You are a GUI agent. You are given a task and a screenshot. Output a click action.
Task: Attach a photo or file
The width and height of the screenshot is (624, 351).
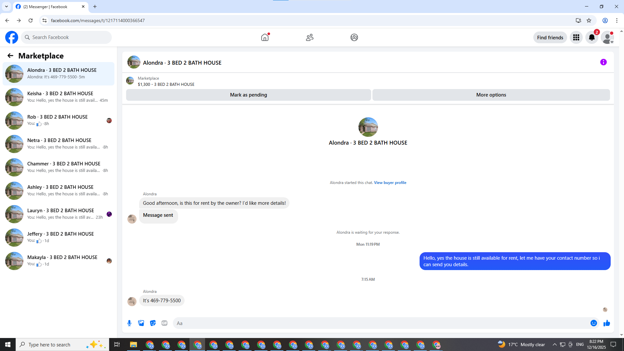tap(141, 323)
